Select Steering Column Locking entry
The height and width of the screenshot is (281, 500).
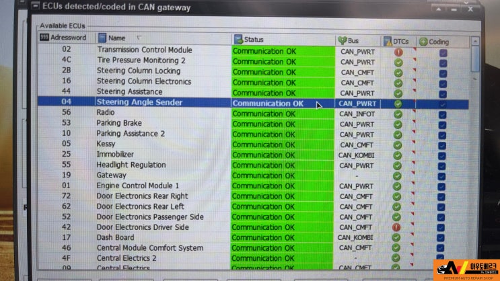(x=139, y=71)
